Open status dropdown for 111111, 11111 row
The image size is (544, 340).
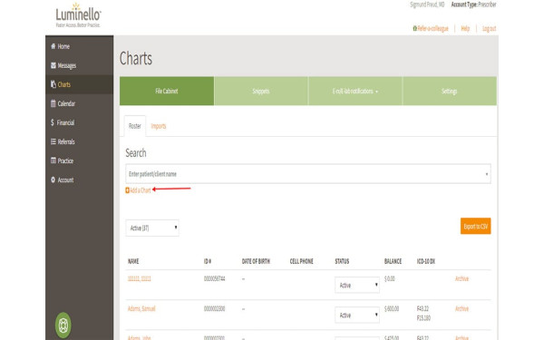tap(357, 286)
